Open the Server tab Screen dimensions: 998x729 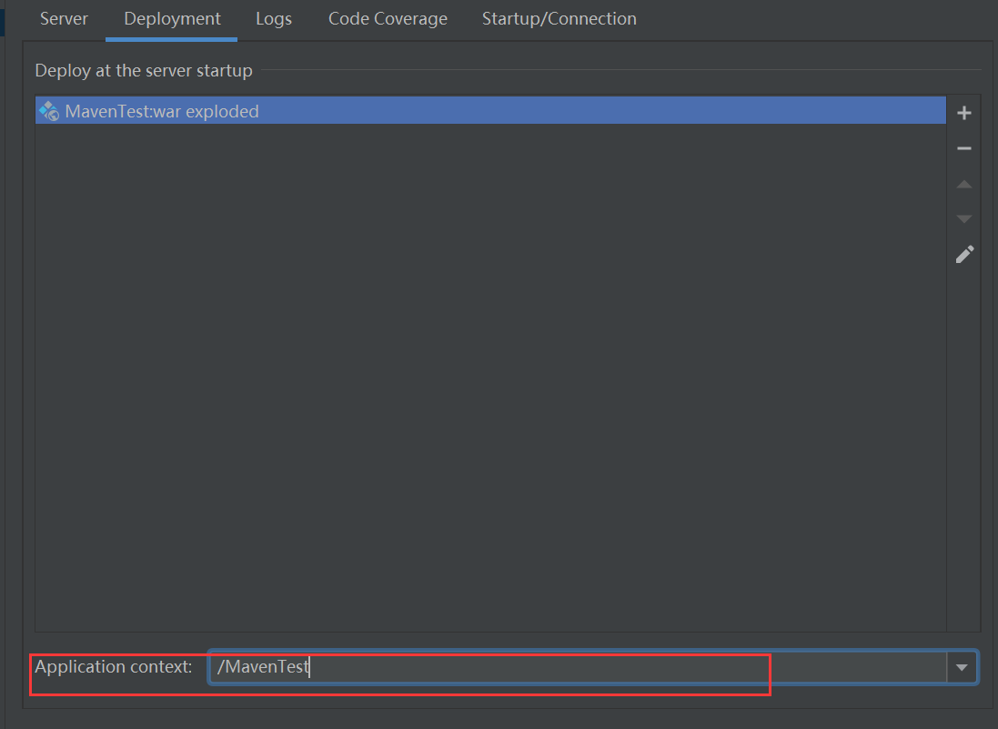[x=64, y=18]
